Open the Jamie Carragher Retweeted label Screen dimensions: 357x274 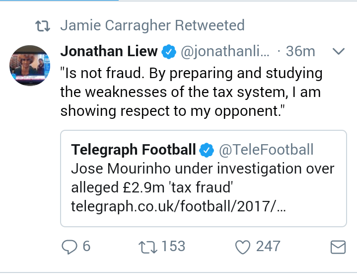coord(152,25)
